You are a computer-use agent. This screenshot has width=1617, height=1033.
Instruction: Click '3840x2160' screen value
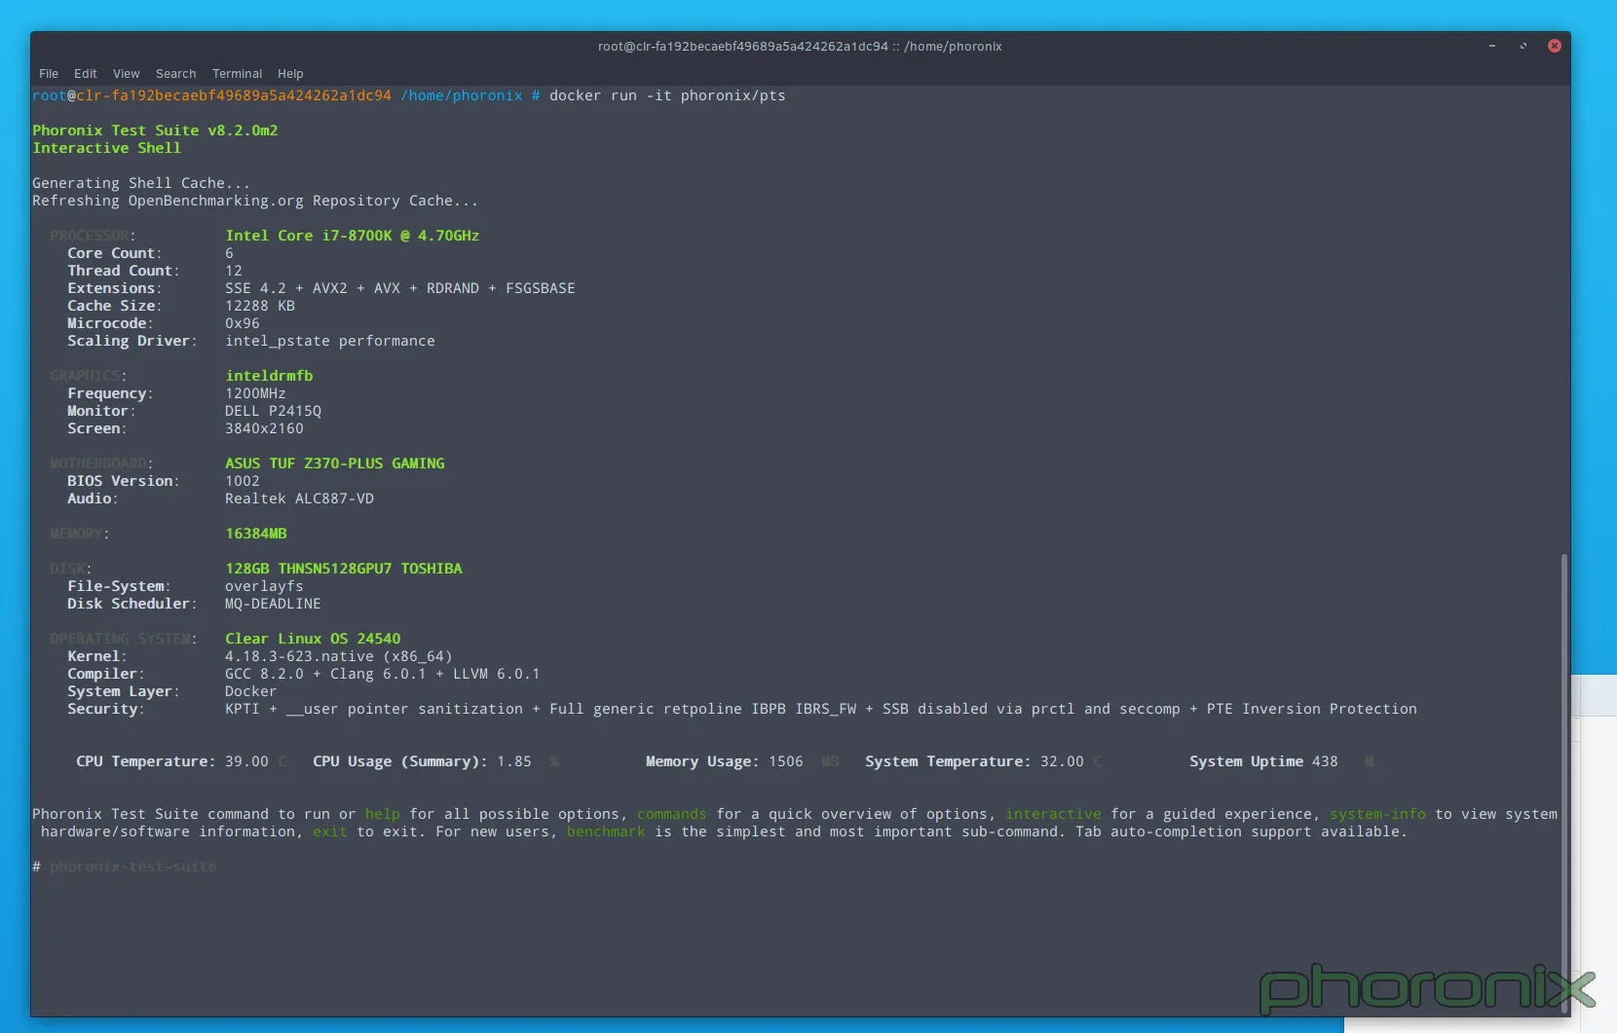pos(264,428)
